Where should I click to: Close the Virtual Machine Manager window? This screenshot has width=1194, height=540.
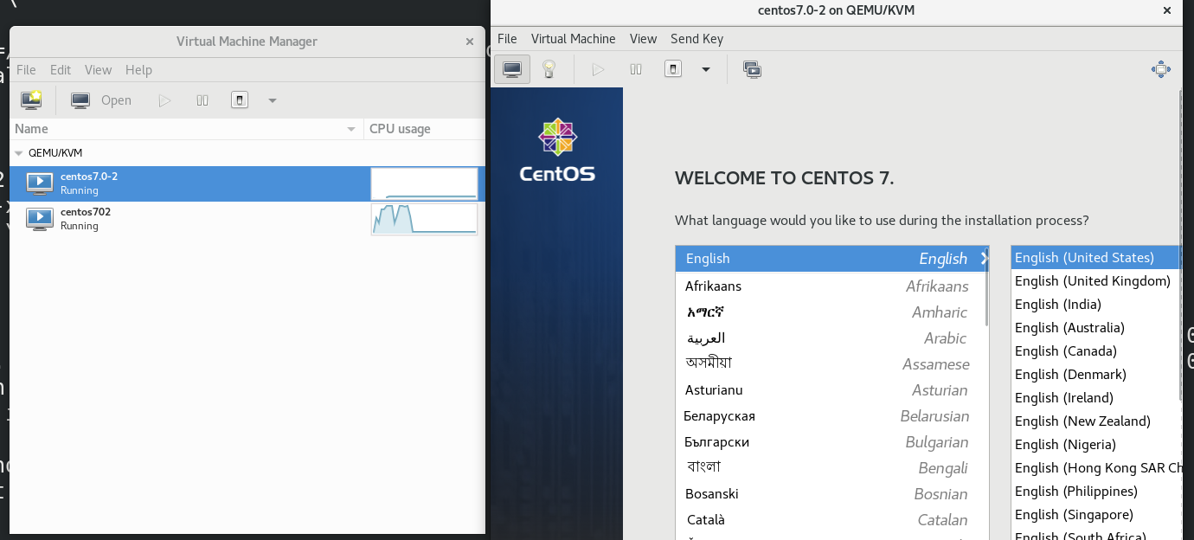[x=470, y=42]
